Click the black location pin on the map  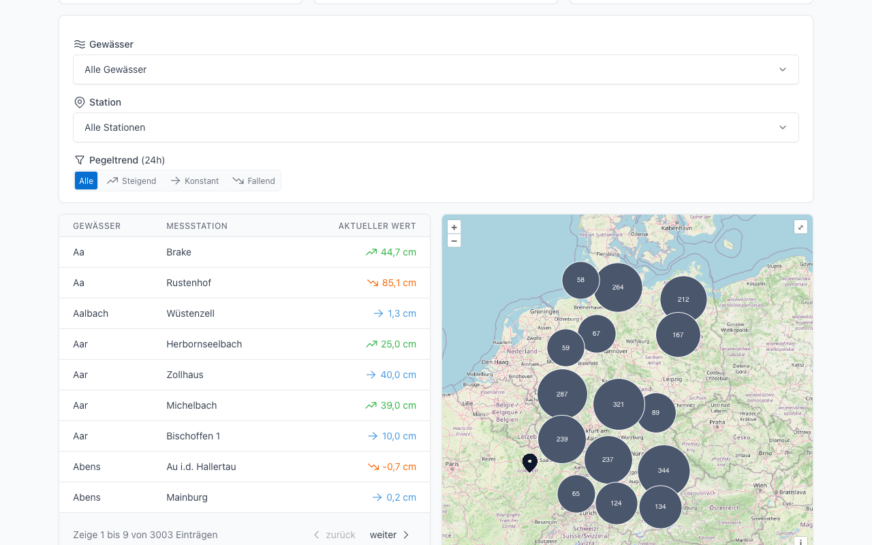529,463
